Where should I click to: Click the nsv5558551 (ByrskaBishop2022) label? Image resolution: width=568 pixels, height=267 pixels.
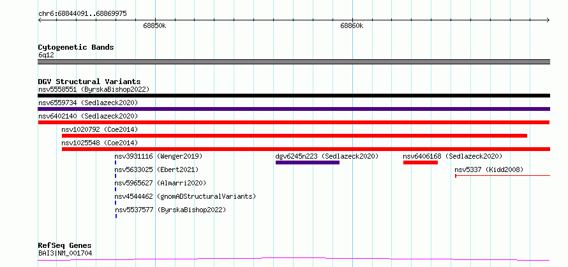click(x=94, y=89)
